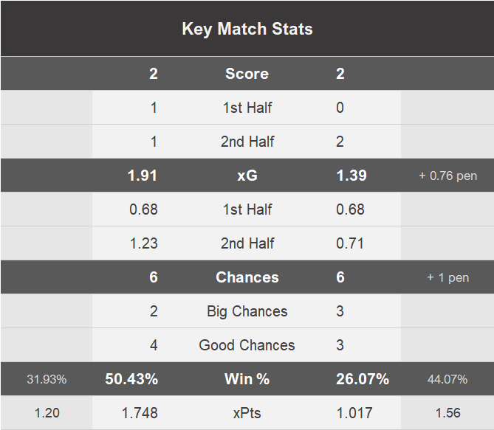This screenshot has width=494, height=430.
Task: Select the 31.93% value
Action: pyautogui.click(x=47, y=380)
